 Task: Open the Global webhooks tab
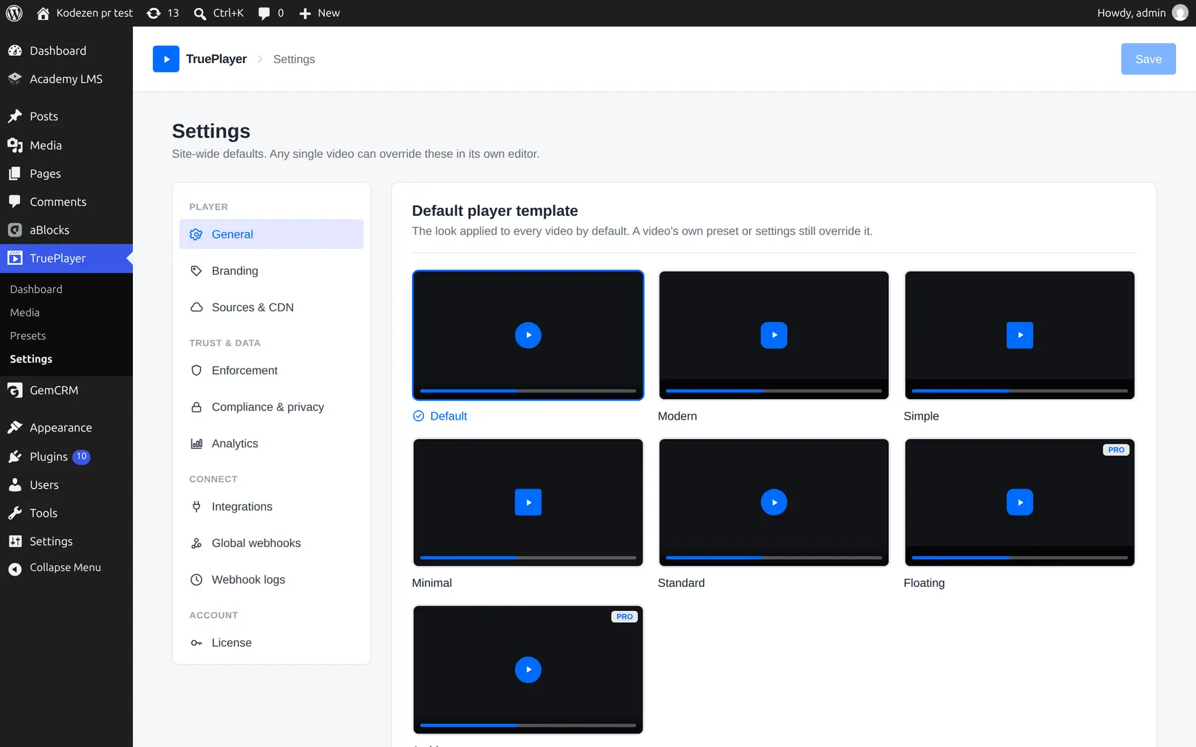coord(271,543)
